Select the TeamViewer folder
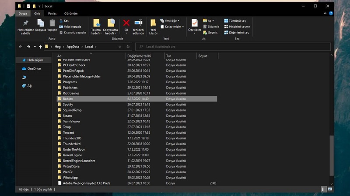The width and height of the screenshot is (350, 196). [x=137, y=122]
